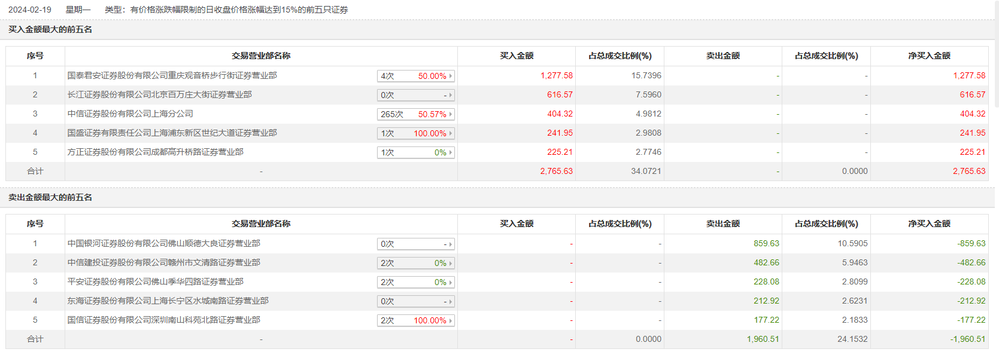Open 国信证券深圳南山科苑北路证券营业部 link
Image resolution: width=999 pixels, height=355 pixels.
click(163, 320)
